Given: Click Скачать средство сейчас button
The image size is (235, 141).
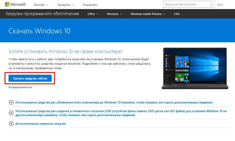Looking at the screenshot, I should [x=30, y=78].
